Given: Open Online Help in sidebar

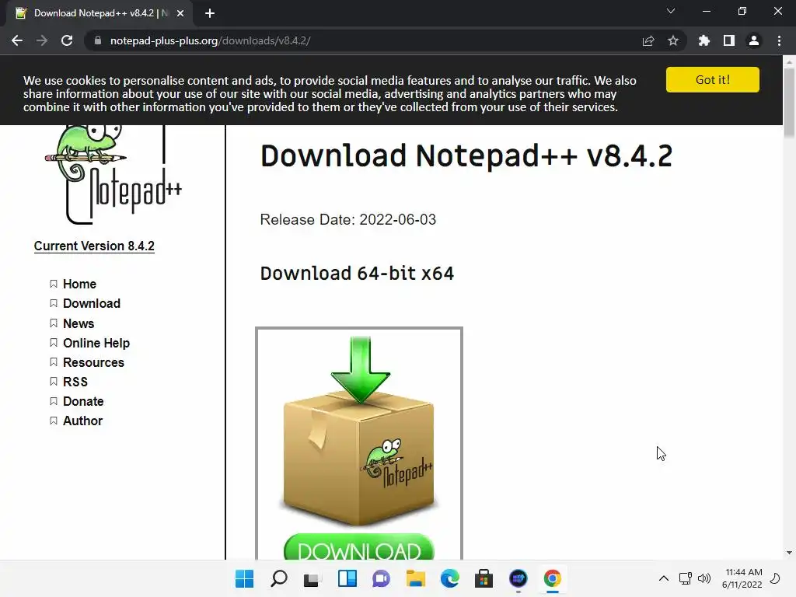Looking at the screenshot, I should coord(96,343).
